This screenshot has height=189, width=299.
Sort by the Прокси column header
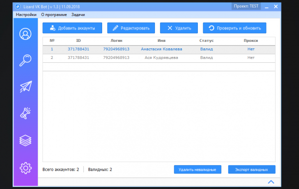(x=251, y=41)
